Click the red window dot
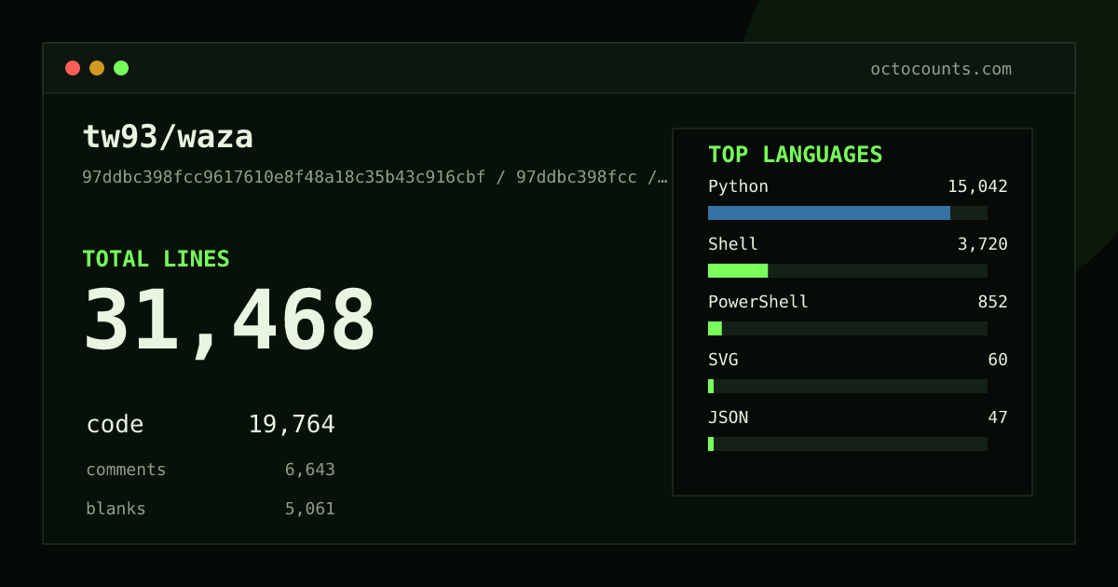1118x587 pixels. [73, 68]
